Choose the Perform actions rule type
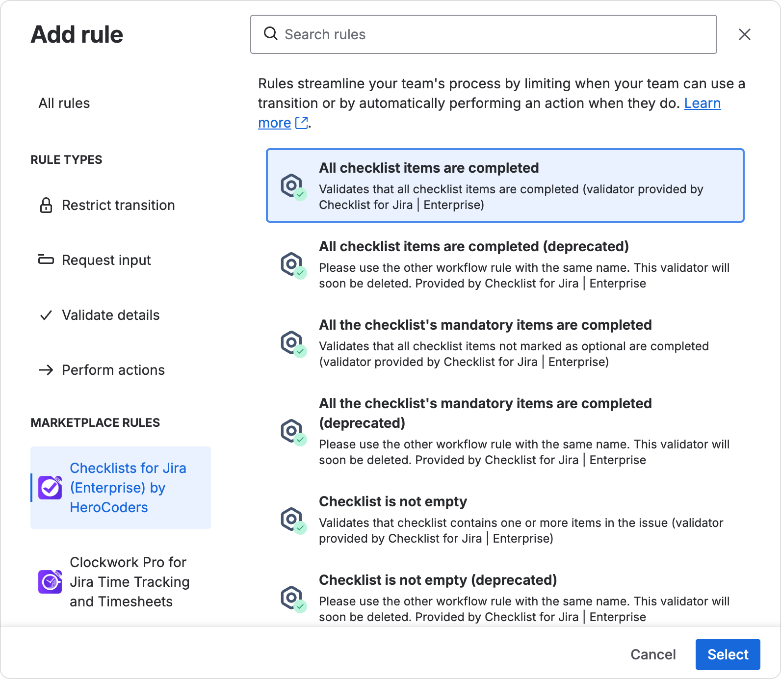The image size is (781, 679). [121, 370]
